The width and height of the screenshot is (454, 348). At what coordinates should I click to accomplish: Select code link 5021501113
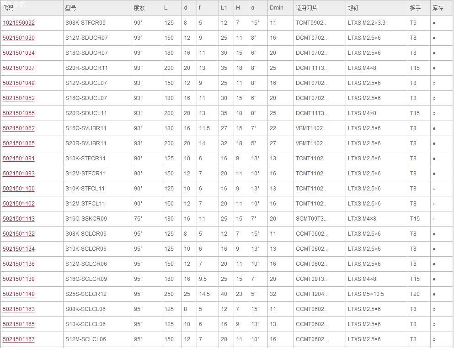click(19, 219)
